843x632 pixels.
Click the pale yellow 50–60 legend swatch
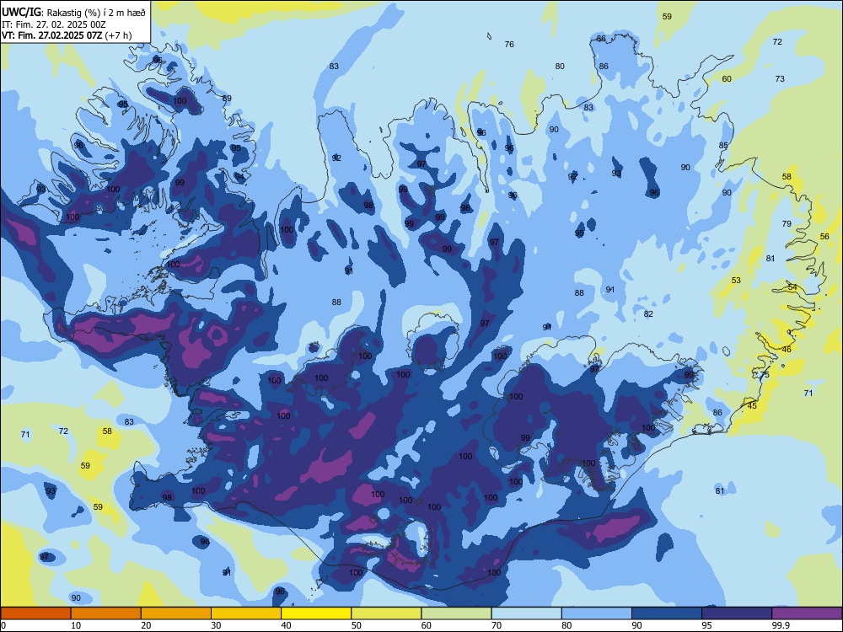[386, 613]
